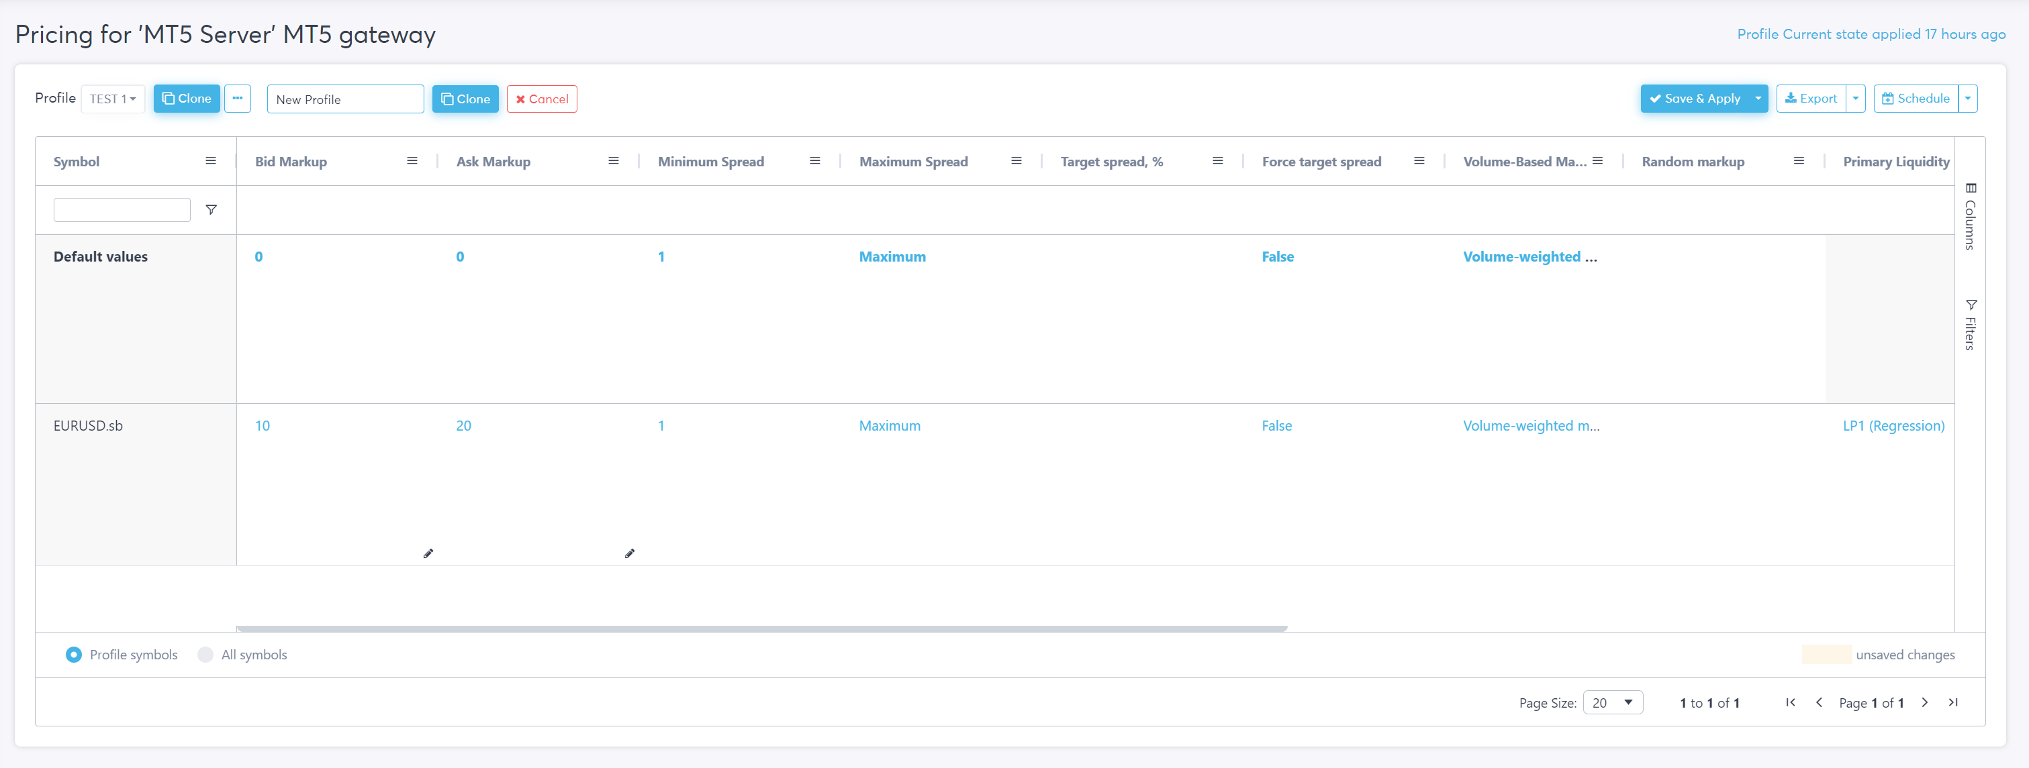This screenshot has height=768, width=2029.
Task: Open the Columns side panel tab
Action: (x=1970, y=217)
